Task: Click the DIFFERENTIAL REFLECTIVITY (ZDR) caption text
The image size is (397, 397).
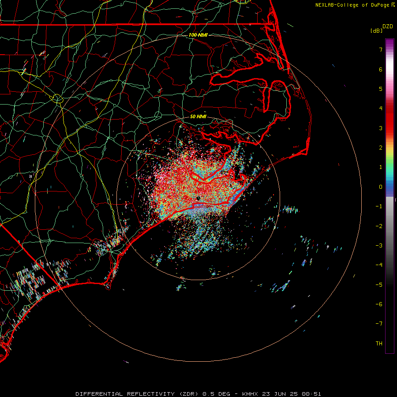Action: pos(138,394)
